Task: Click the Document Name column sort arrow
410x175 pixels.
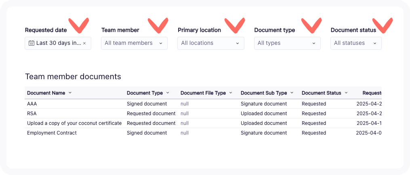Action: coord(70,93)
